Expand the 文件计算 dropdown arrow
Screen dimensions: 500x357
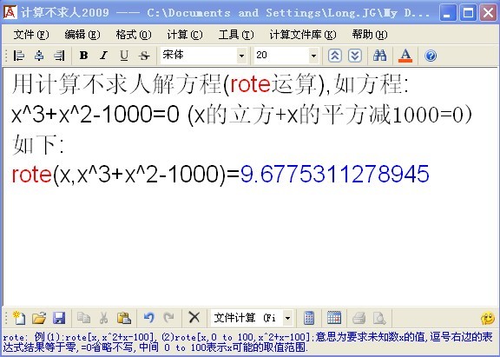click(287, 318)
